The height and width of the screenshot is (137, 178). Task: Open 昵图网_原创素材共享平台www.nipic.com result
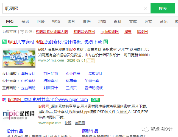point(48,100)
